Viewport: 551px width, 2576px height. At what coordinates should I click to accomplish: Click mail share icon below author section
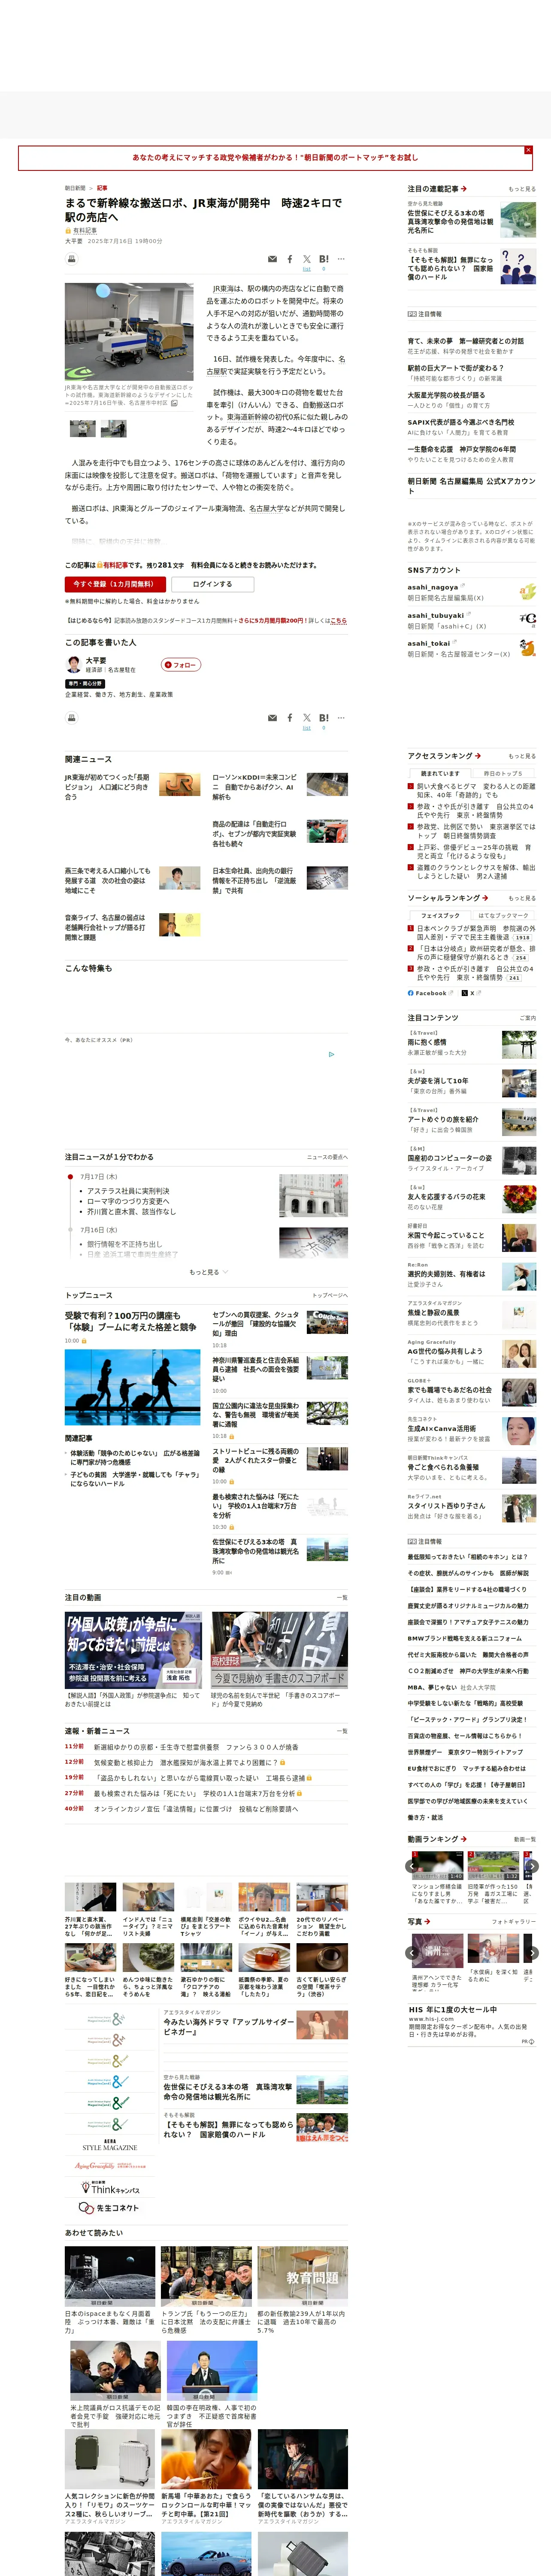click(273, 718)
